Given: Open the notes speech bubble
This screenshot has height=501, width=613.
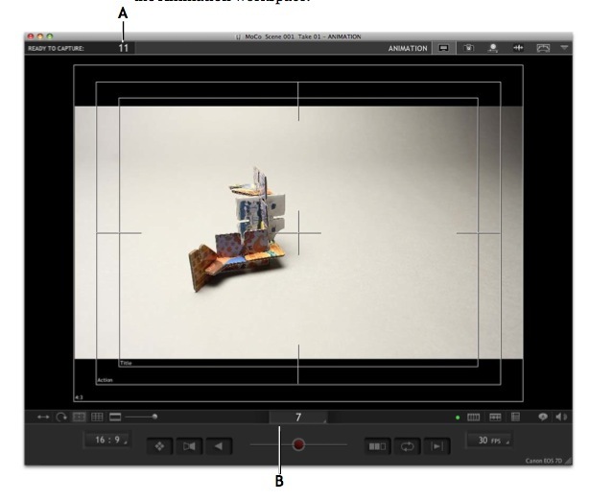Looking at the screenshot, I should pyautogui.click(x=543, y=417).
